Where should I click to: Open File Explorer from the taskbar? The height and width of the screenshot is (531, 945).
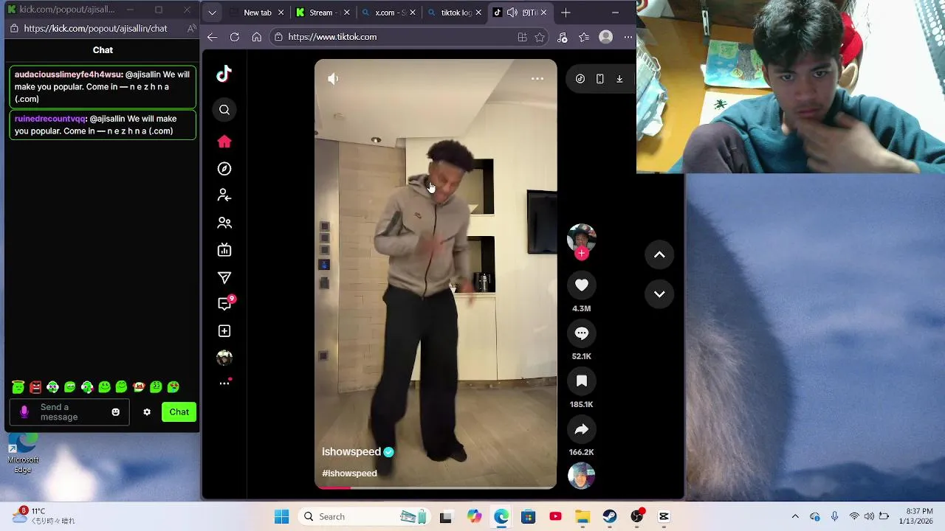point(583,517)
